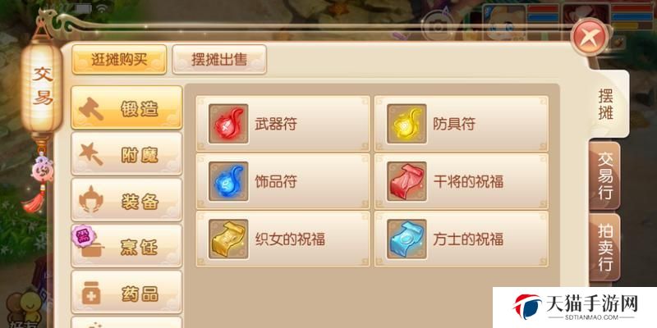Select the red 武器符 item icon
The image size is (657, 328).
pos(228,125)
